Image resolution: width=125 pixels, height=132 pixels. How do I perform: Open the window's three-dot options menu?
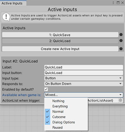click(113, 3)
